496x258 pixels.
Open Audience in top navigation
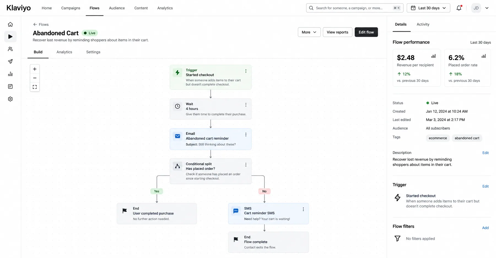tap(117, 8)
